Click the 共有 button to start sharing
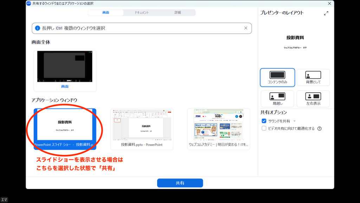This screenshot has width=360, height=203. (180, 183)
